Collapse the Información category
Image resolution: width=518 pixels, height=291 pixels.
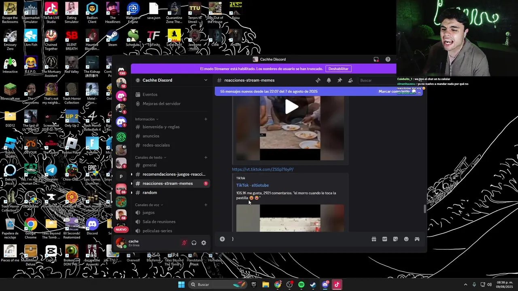(x=146, y=119)
